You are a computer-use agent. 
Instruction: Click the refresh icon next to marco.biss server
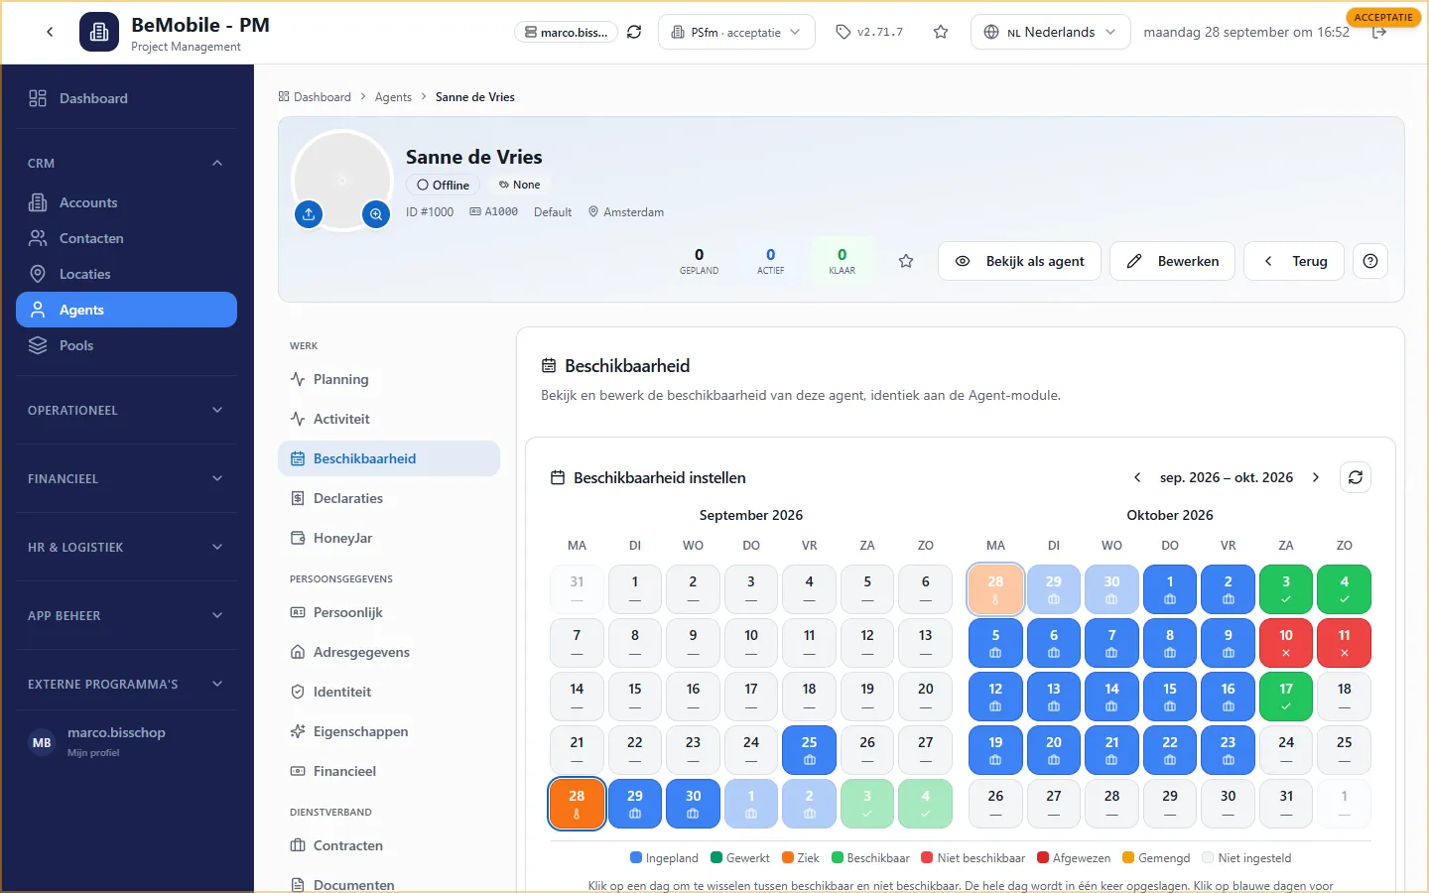click(x=634, y=32)
